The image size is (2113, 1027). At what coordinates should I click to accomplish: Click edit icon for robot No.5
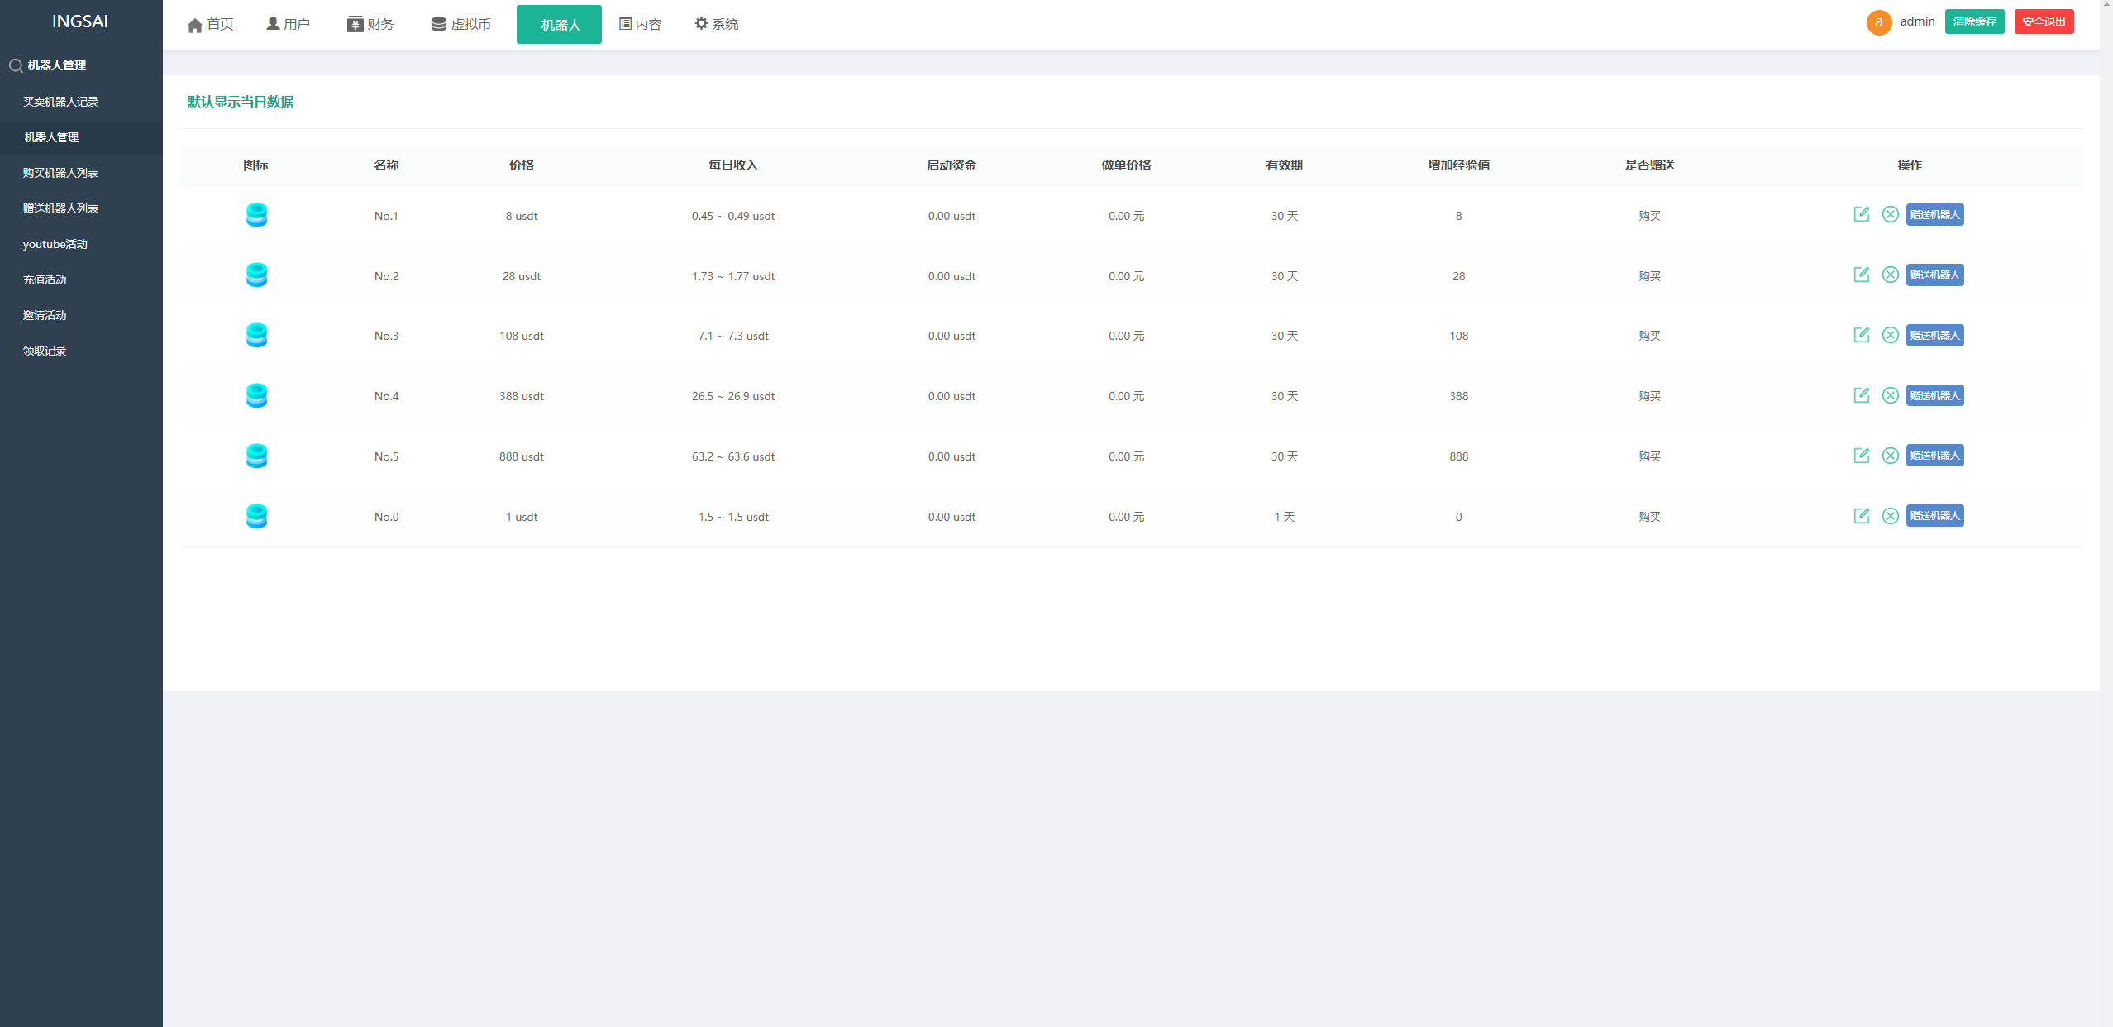coord(1861,456)
